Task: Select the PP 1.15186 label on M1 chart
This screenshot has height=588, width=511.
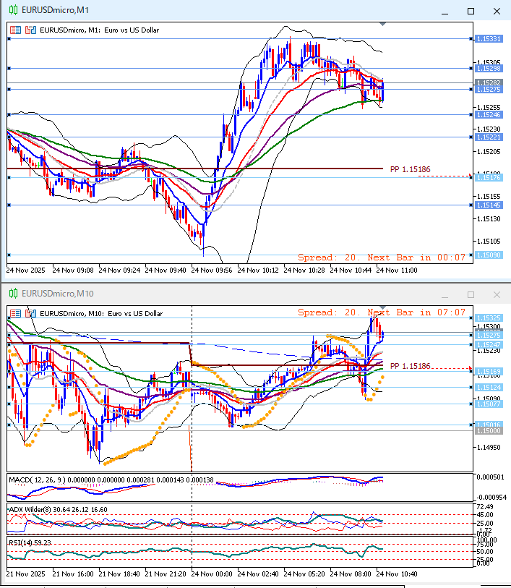Action: coord(410,169)
